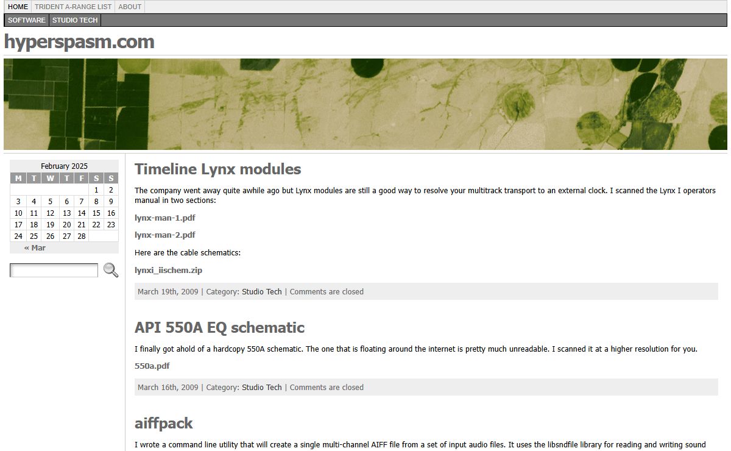Click the farmland header banner image

[x=365, y=104]
